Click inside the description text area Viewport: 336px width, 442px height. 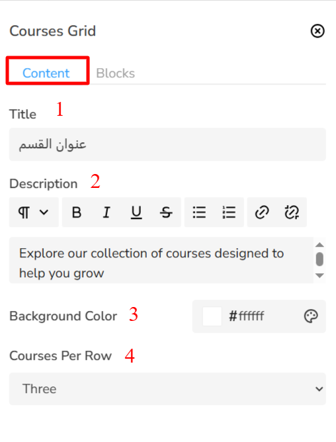coord(161,260)
